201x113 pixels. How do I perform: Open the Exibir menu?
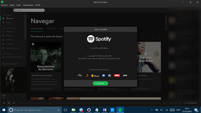click(19, 5)
